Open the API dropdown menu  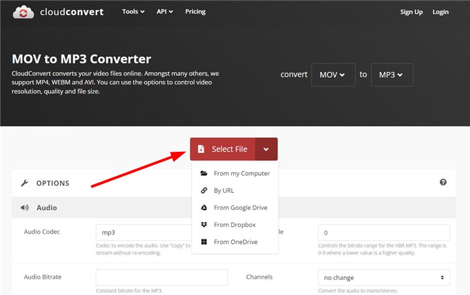164,12
